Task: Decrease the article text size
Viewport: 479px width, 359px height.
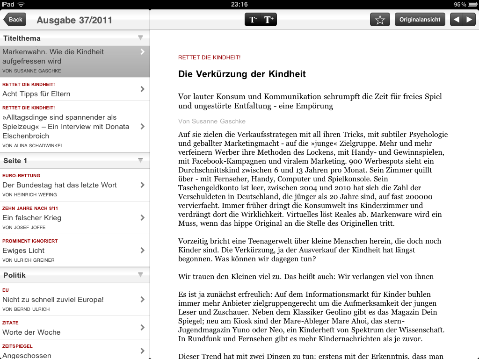Action: tap(253, 20)
